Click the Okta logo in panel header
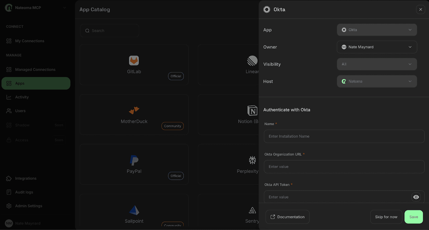The height and width of the screenshot is (230, 429). click(x=267, y=9)
